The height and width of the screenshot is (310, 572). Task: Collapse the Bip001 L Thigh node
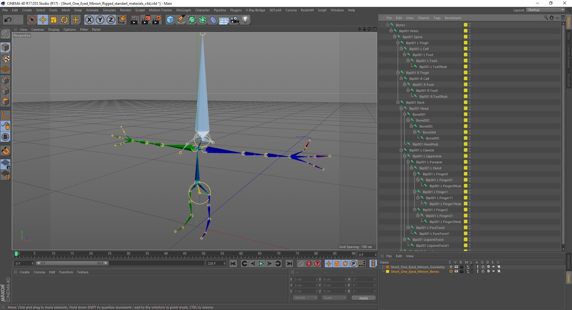[x=398, y=43]
